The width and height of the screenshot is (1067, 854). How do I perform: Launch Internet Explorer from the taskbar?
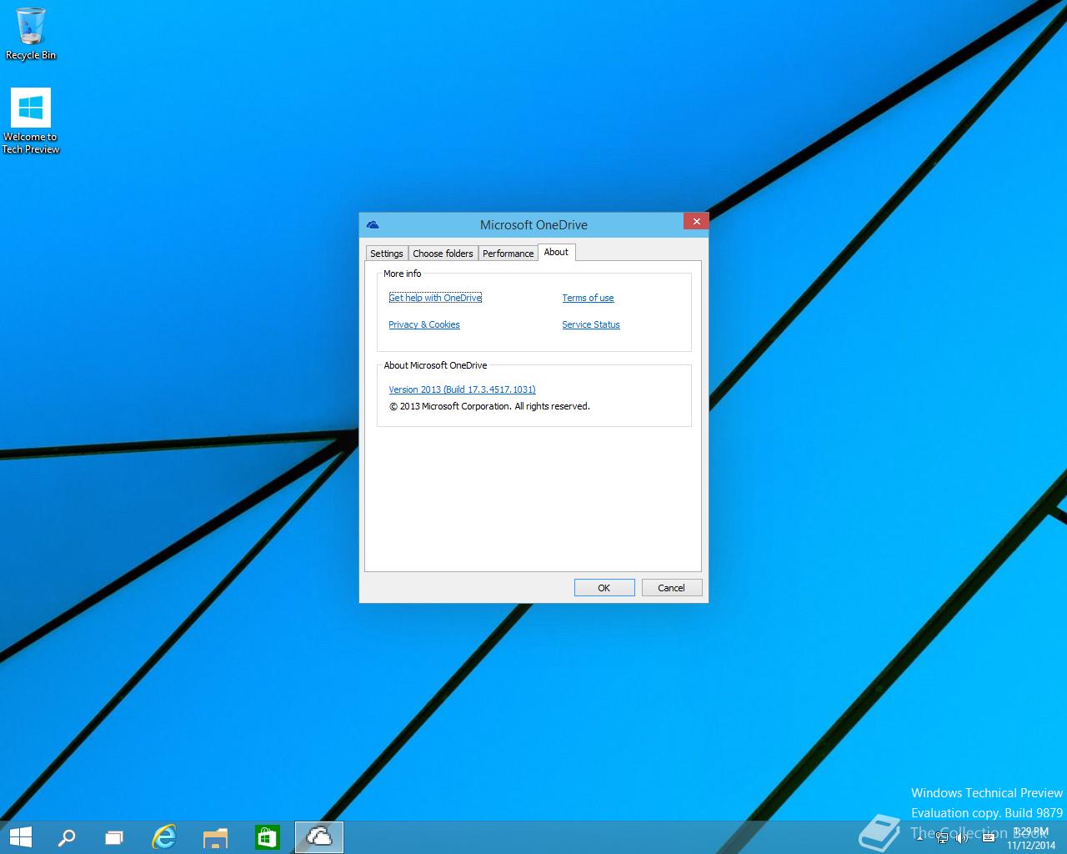tap(164, 836)
